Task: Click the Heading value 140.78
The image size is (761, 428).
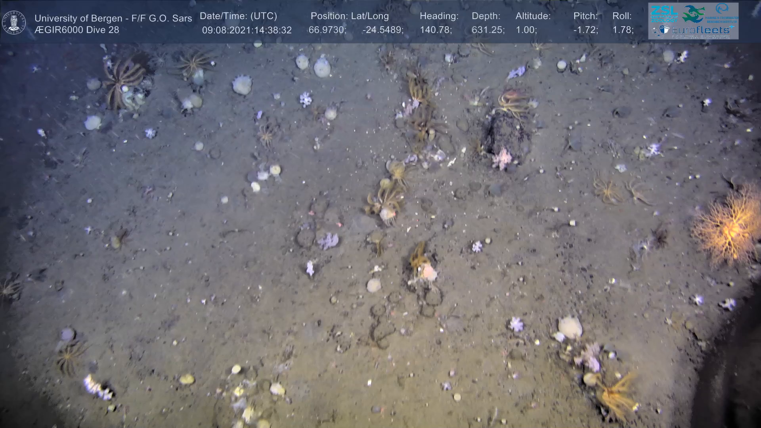Action: (436, 30)
